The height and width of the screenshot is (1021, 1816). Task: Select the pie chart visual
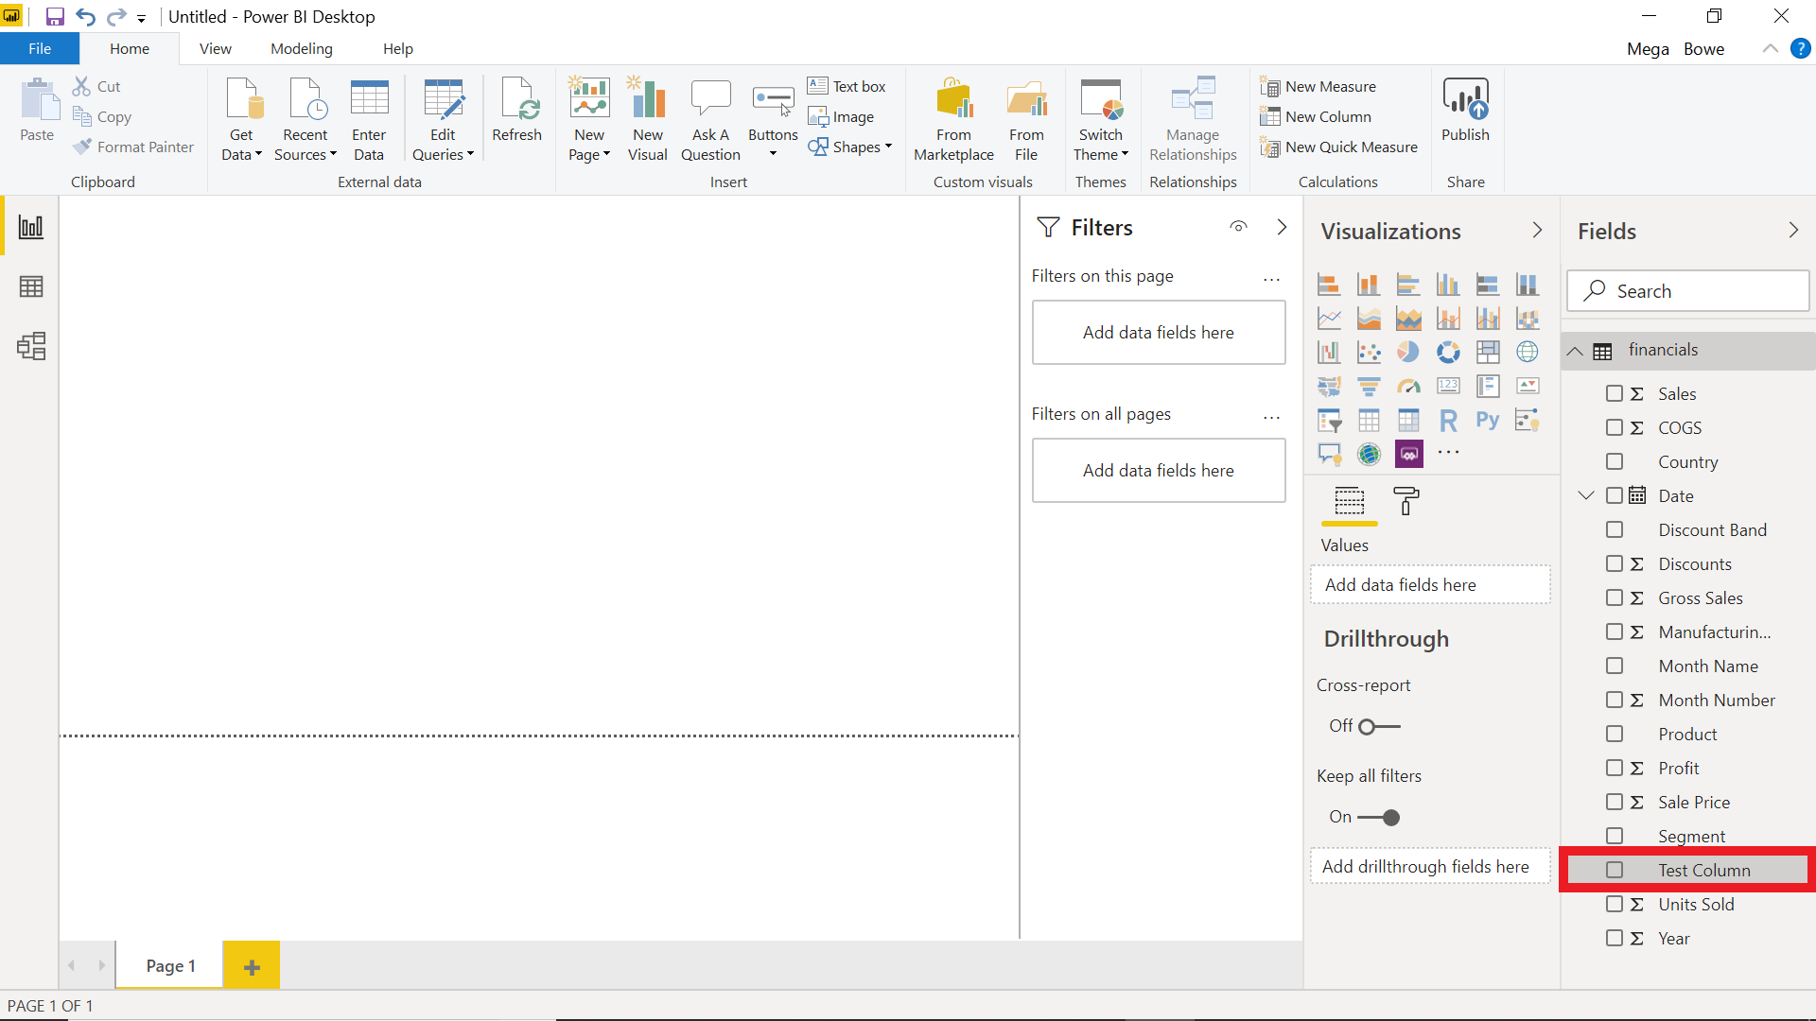[1408, 352]
